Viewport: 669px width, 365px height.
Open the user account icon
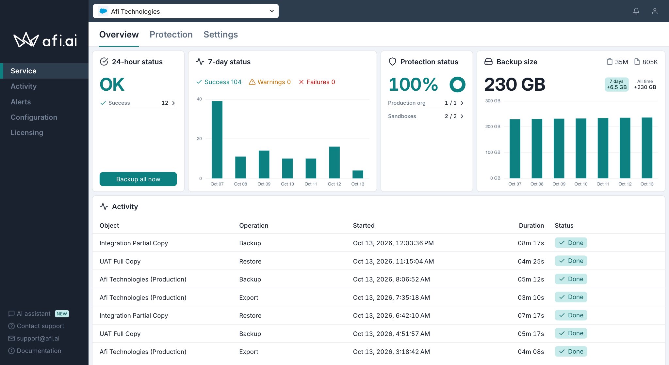[x=655, y=11]
